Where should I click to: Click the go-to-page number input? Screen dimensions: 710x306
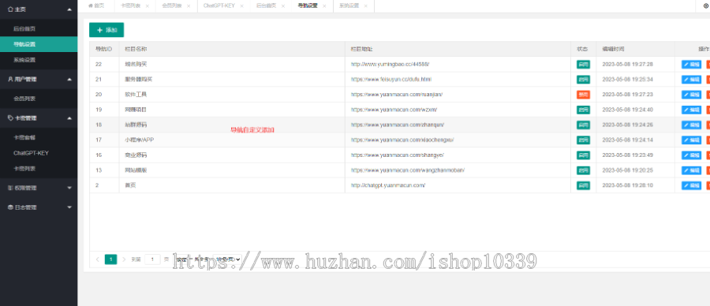point(152,259)
